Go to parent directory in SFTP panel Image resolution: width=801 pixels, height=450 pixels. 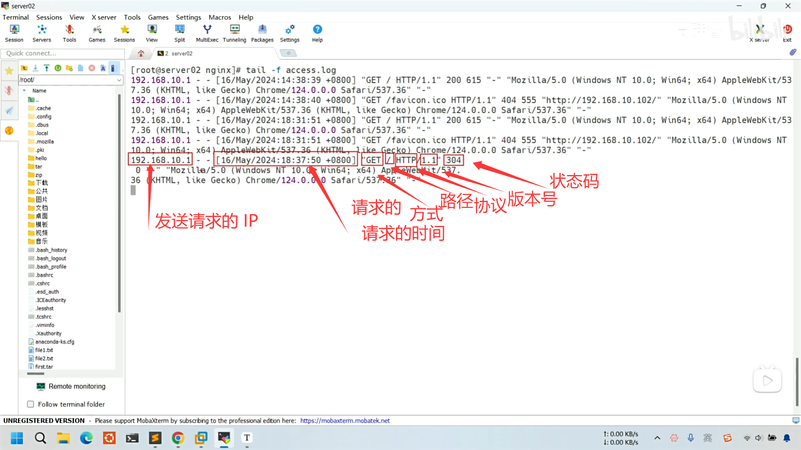24,68
